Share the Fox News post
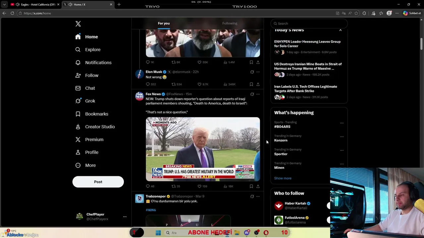Image resolution: width=424 pixels, height=238 pixels. 258,186
